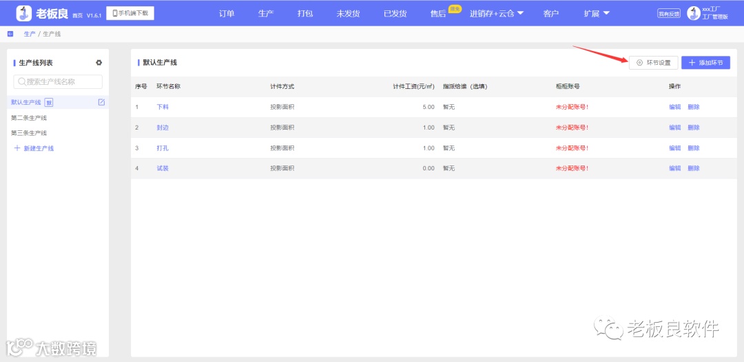Click 编辑 for the 打孔 row
The height and width of the screenshot is (362, 744).
(x=674, y=148)
